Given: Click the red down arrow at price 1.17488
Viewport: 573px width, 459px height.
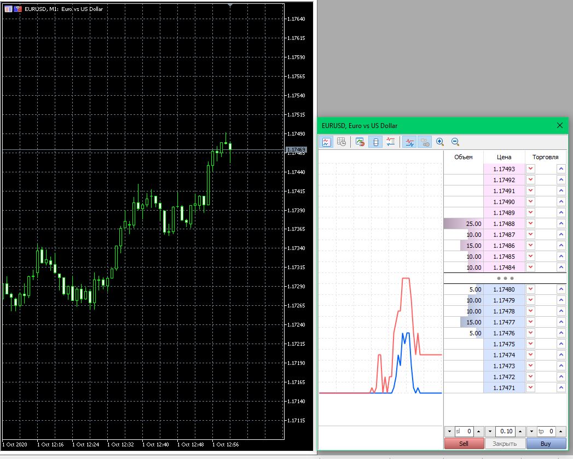Looking at the screenshot, I should point(531,223).
